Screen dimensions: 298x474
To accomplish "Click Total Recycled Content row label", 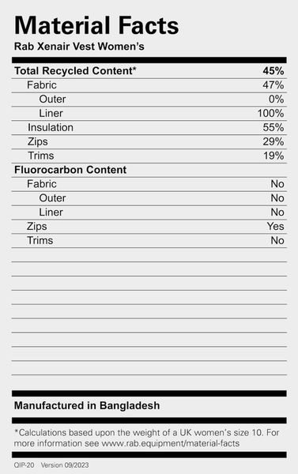I will coord(75,71).
